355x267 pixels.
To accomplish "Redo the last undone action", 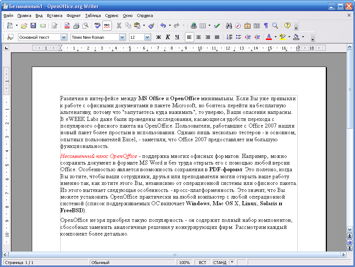I will (x=177, y=26).
